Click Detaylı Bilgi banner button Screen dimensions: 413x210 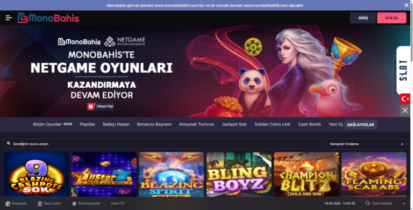101,106
